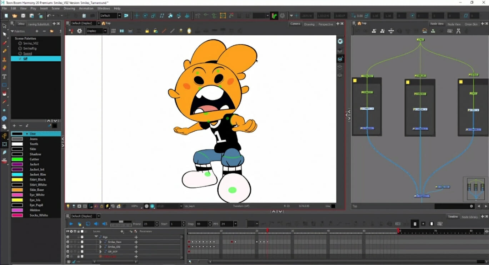The width and height of the screenshot is (489, 265).
Task: Click the light bulb icon below the camera view
Action: coord(68,206)
